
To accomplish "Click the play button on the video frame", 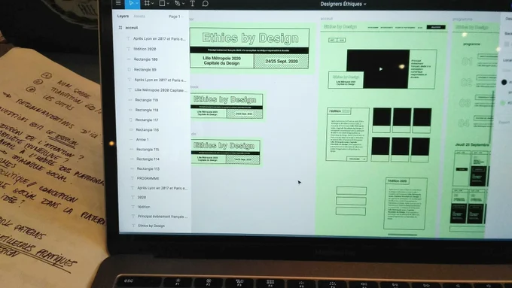I will tap(381, 69).
